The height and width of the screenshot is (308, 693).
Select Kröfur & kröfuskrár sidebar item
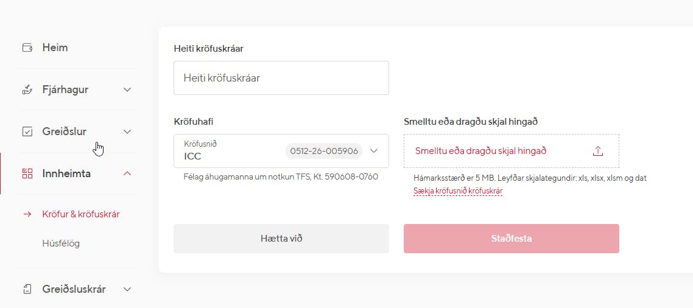pyautogui.click(x=81, y=214)
